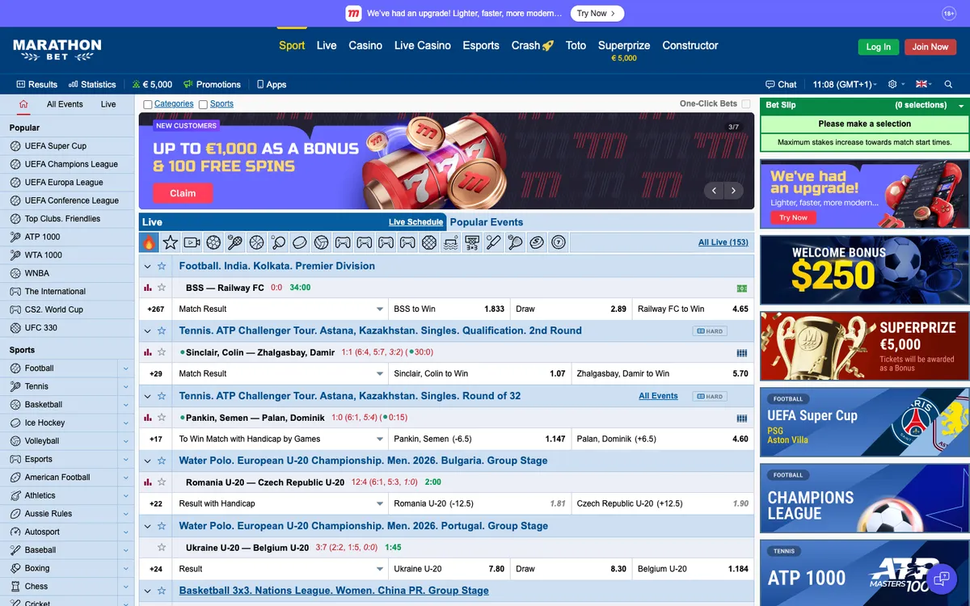
Task: Enable the One-Click Bets checkbox
Action: pyautogui.click(x=746, y=103)
